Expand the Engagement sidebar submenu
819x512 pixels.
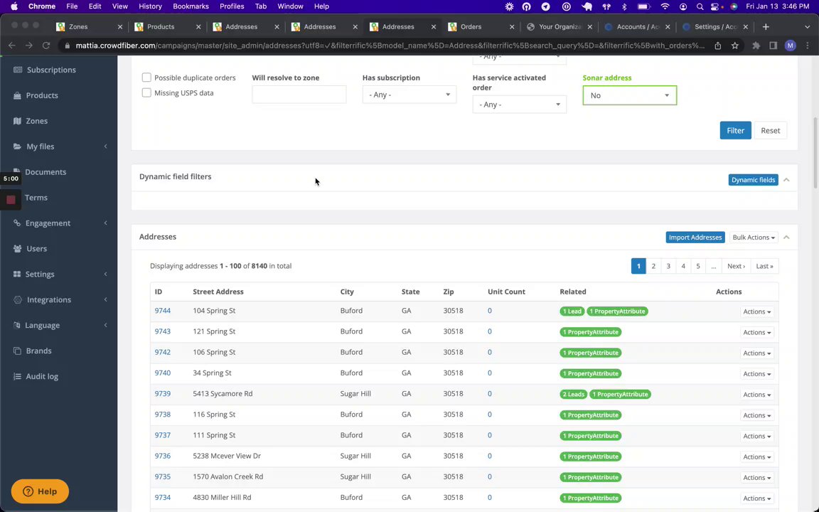(x=105, y=223)
